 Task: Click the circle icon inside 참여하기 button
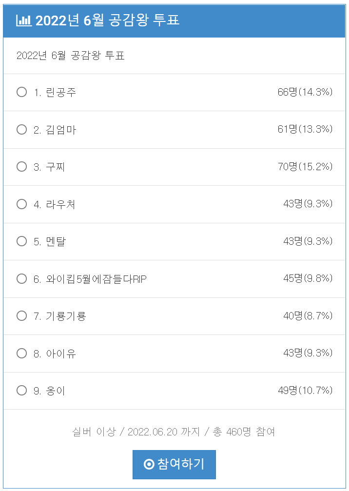[x=149, y=464]
